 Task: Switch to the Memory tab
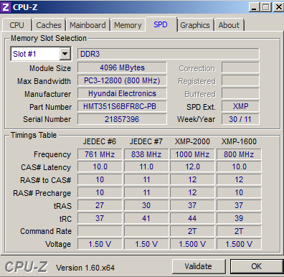point(128,25)
